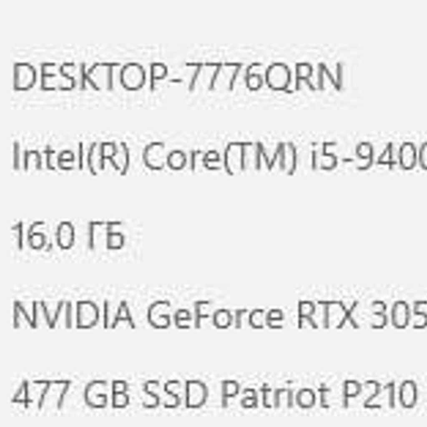427x427 pixels.
Task: Click the i5-9400 processor model text
Action: point(369,157)
